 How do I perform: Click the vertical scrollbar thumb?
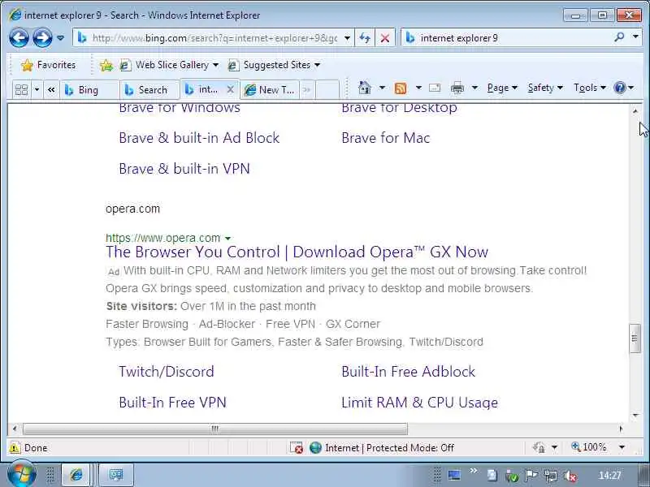coord(635,338)
